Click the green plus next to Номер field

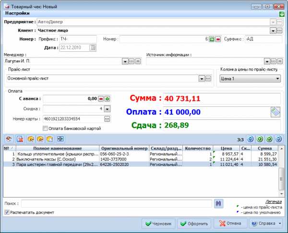pyautogui.click(x=212, y=39)
